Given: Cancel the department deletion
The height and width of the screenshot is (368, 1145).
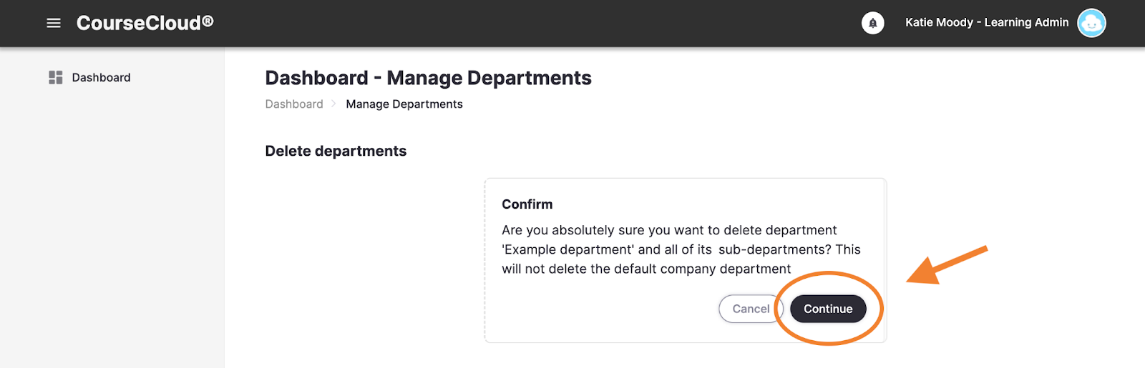Looking at the screenshot, I should tap(751, 309).
